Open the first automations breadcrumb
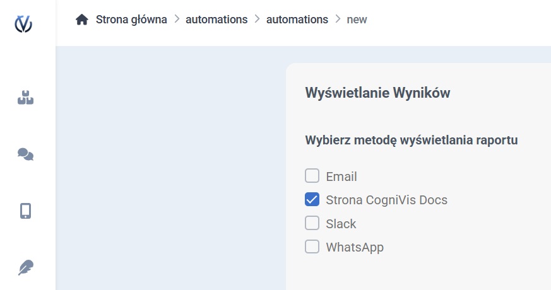The height and width of the screenshot is (290, 551). click(216, 20)
